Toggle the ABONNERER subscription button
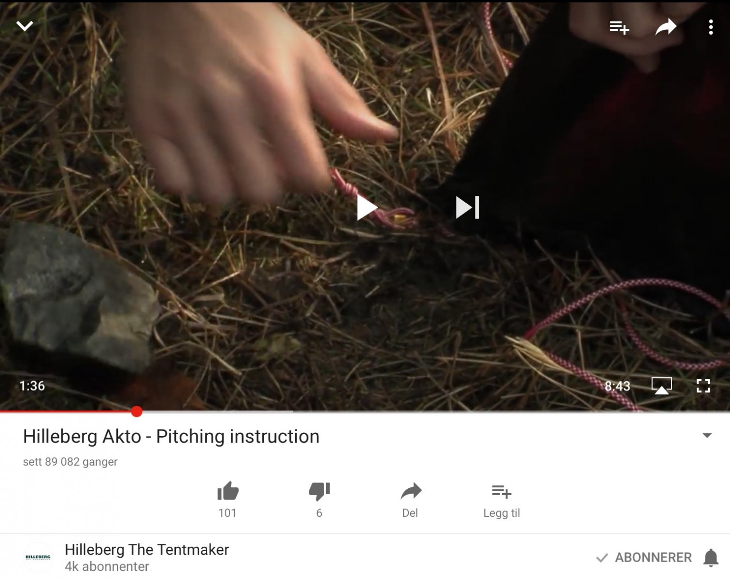Viewport: 730px width, 579px height. tap(644, 558)
